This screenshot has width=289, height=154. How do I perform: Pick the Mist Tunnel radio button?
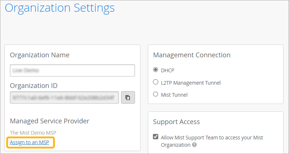[156, 95]
